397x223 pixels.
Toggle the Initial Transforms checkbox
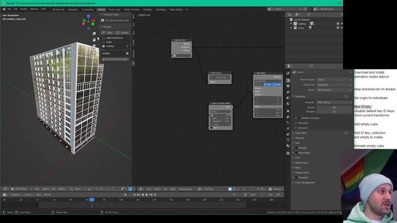[104, 38]
